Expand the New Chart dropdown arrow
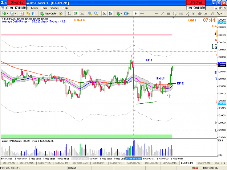 click(x=7, y=14)
